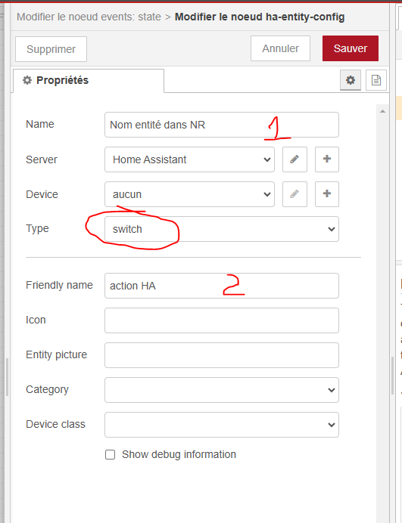Save changes with the Sauver button
Screen dimensions: 402x523
click(351, 48)
